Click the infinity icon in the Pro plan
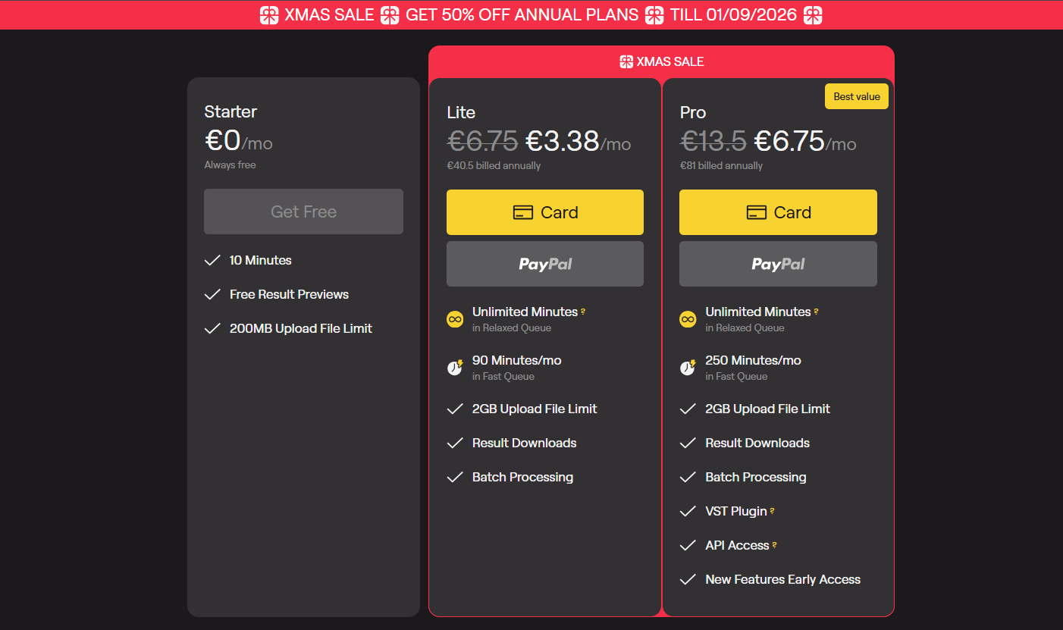Image resolution: width=1063 pixels, height=630 pixels. click(688, 319)
